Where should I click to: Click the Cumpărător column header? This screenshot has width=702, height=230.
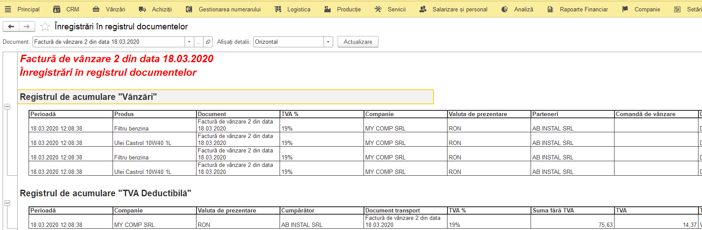(x=322, y=210)
